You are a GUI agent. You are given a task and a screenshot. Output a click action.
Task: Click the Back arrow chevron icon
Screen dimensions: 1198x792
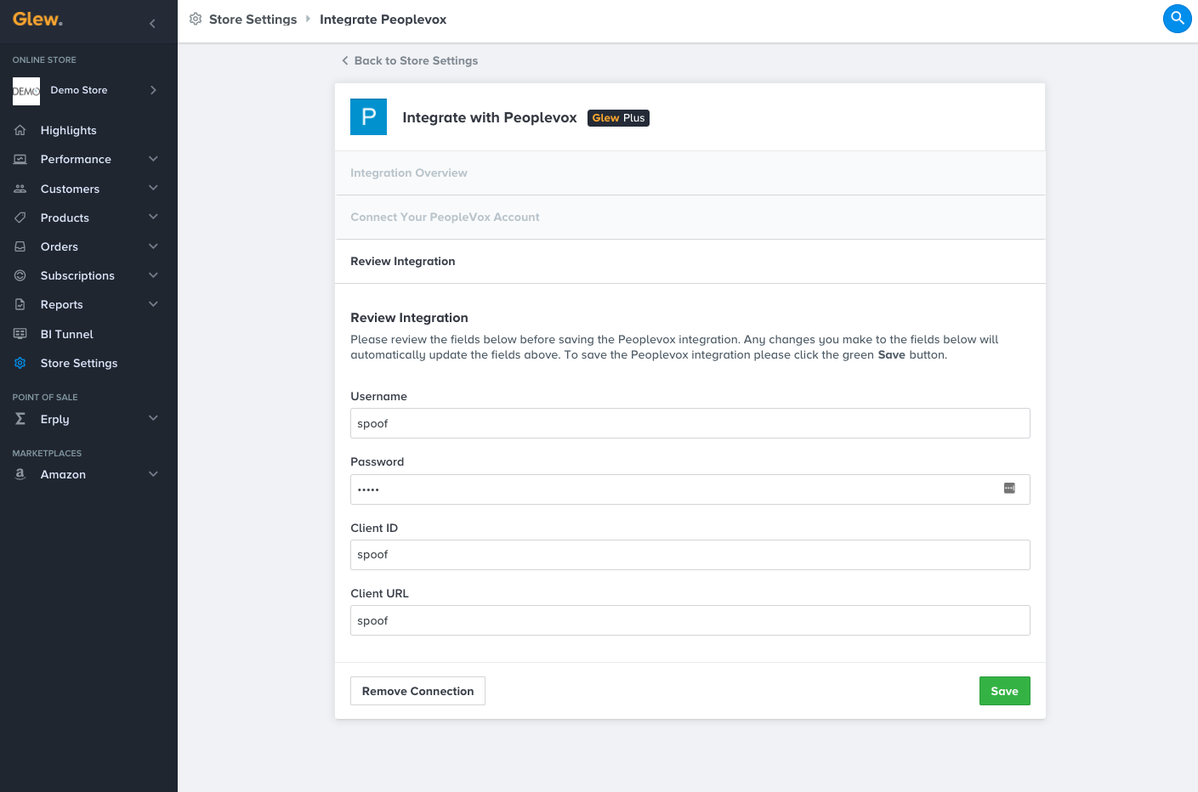(x=345, y=60)
